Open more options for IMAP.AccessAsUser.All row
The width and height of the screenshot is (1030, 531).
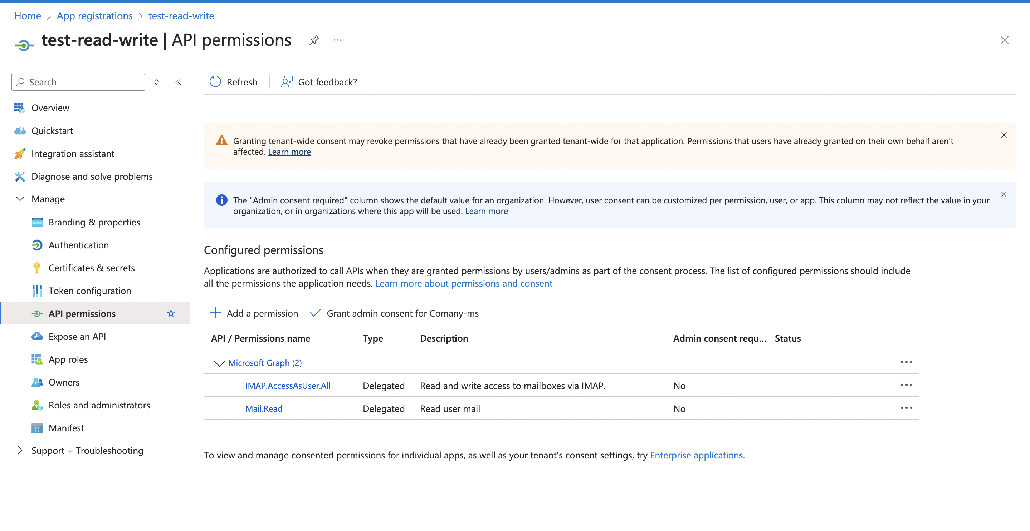pos(906,385)
